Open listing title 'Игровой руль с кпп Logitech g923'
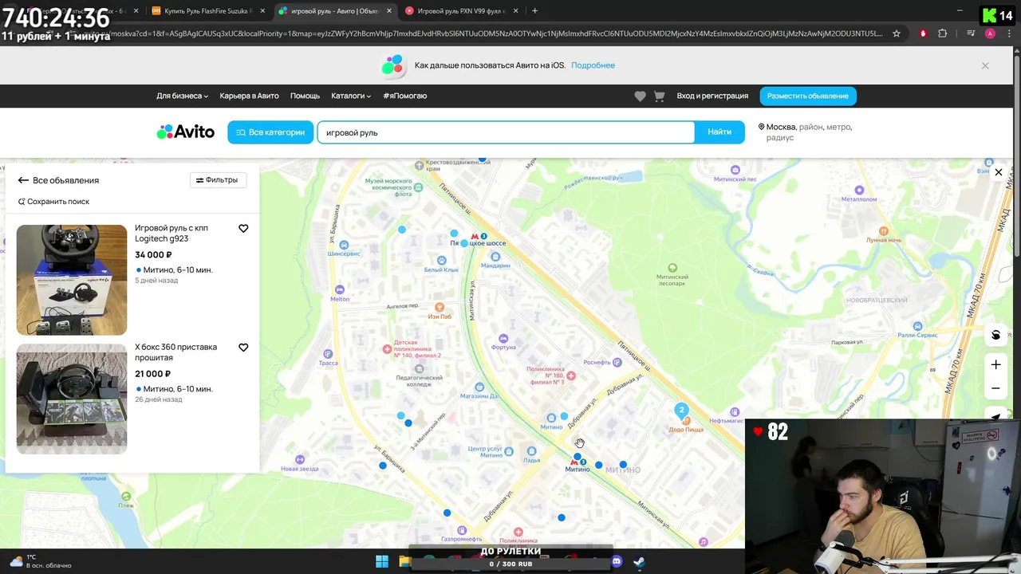The width and height of the screenshot is (1021, 574). point(171,233)
